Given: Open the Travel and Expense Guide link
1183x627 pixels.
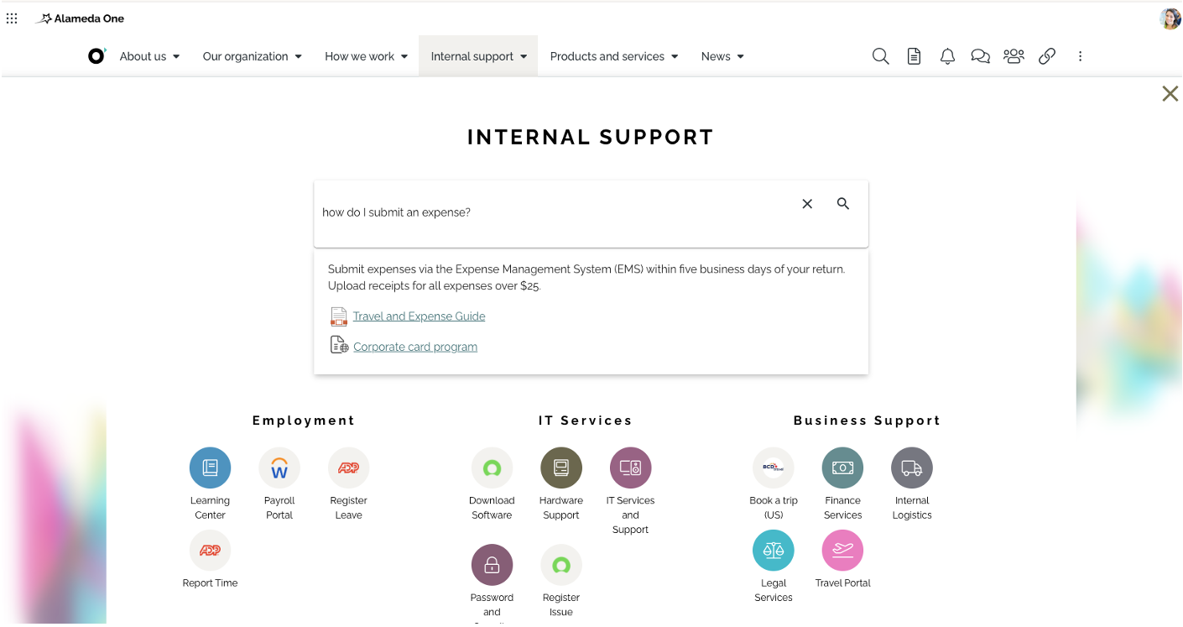Looking at the screenshot, I should [x=419, y=316].
